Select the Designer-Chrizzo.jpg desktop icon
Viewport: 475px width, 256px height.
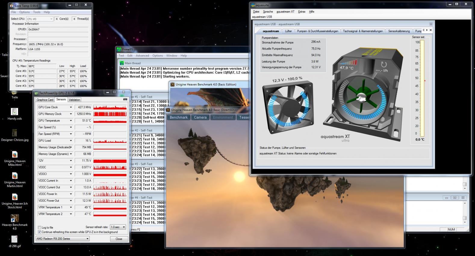[x=14, y=135]
